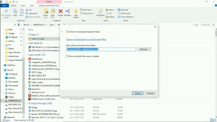Toggle Show extracted files when complete

[x=67, y=56]
